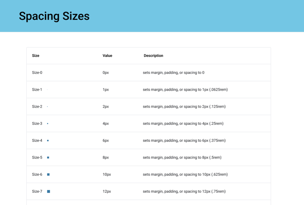This screenshot has height=205, width=304.
Task: Click the Size-4 blue square swatch
Action: [x=48, y=141]
